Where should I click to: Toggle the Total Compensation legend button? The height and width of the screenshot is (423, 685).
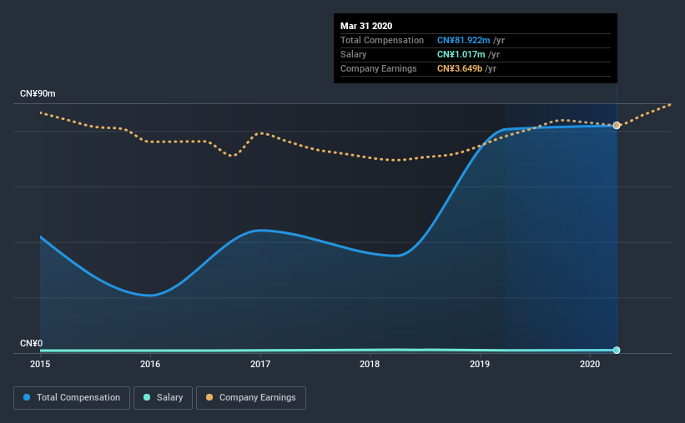pos(72,398)
